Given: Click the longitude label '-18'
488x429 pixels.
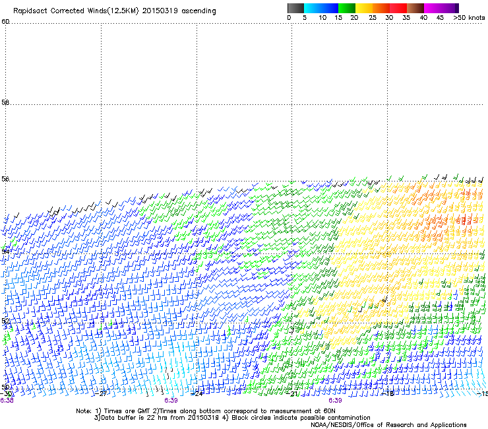Looking at the screenshot, I should [388, 393].
